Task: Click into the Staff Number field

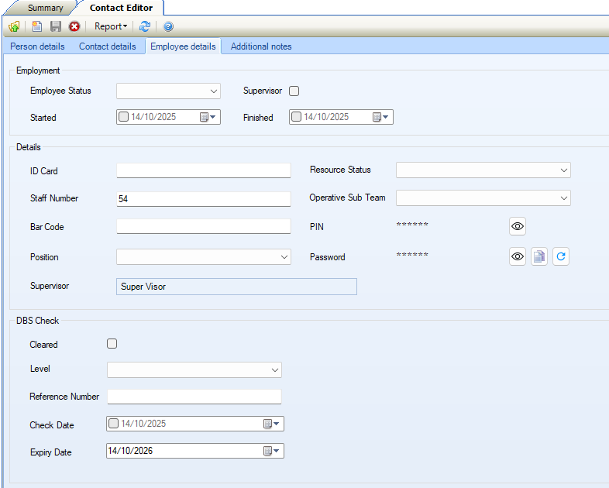Action: 203,199
